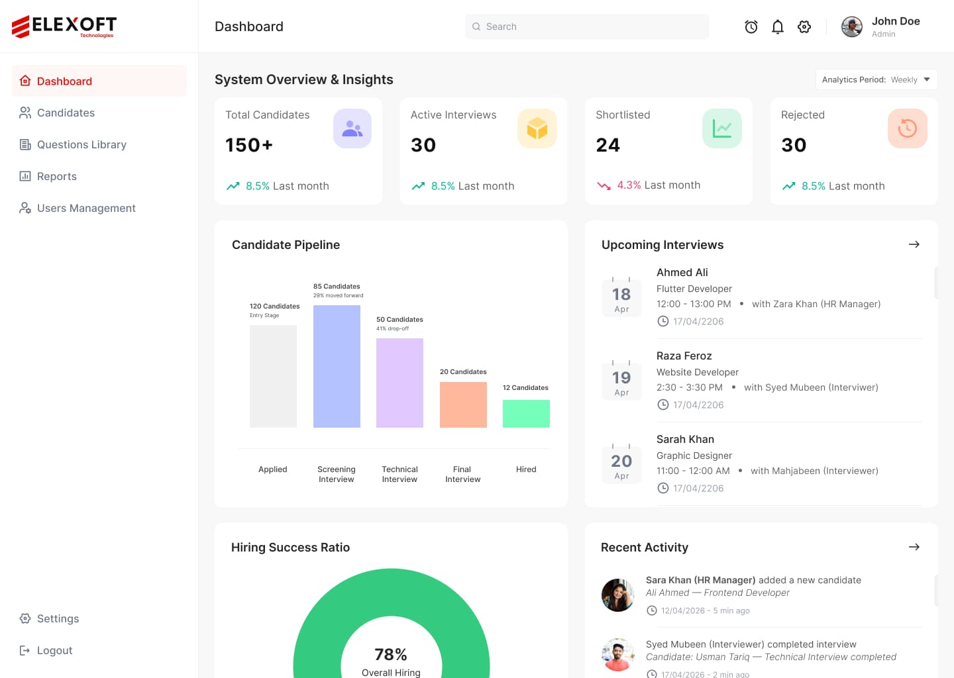Click the Upcoming Interviews scrollbar handle
Screen dimensions: 954x678
[x=936, y=283]
